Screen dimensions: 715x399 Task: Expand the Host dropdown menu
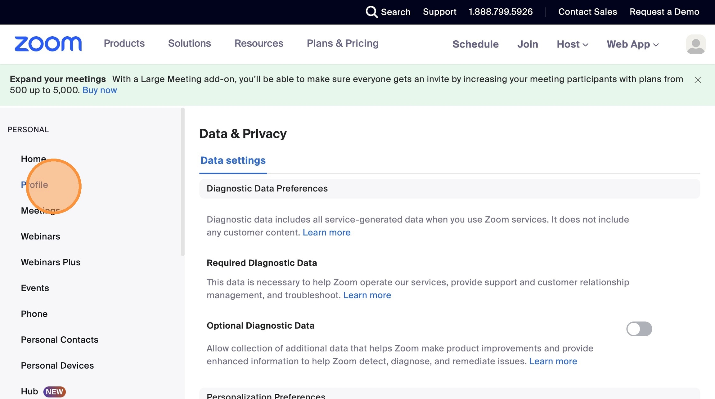coord(572,44)
